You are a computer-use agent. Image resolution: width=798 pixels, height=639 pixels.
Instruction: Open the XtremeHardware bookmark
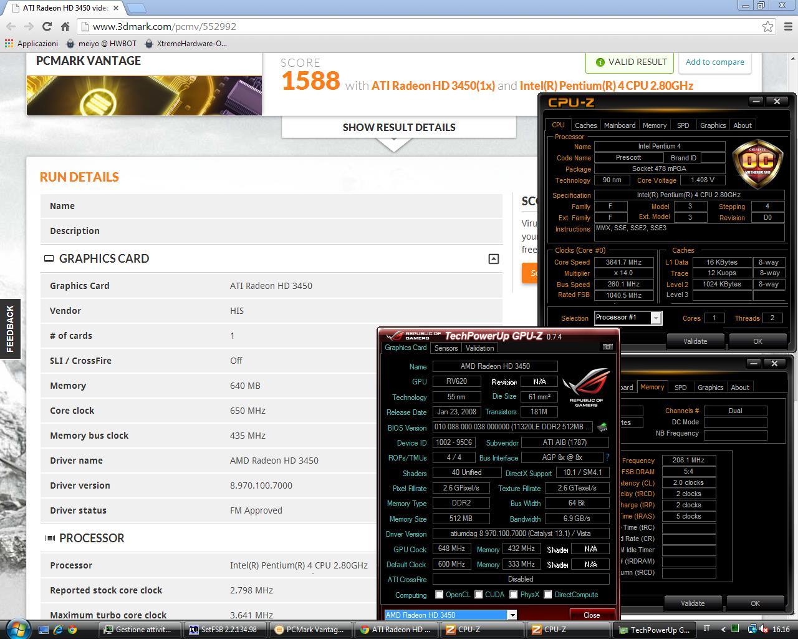[186, 44]
